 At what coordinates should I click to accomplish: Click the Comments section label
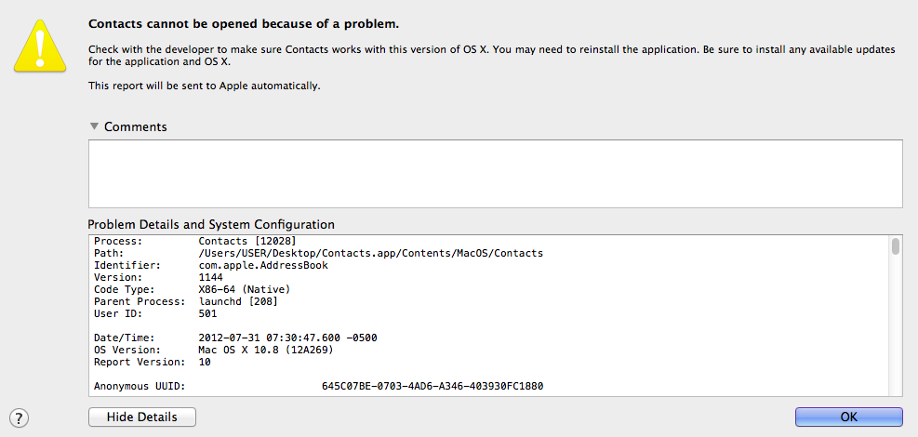[x=136, y=126]
